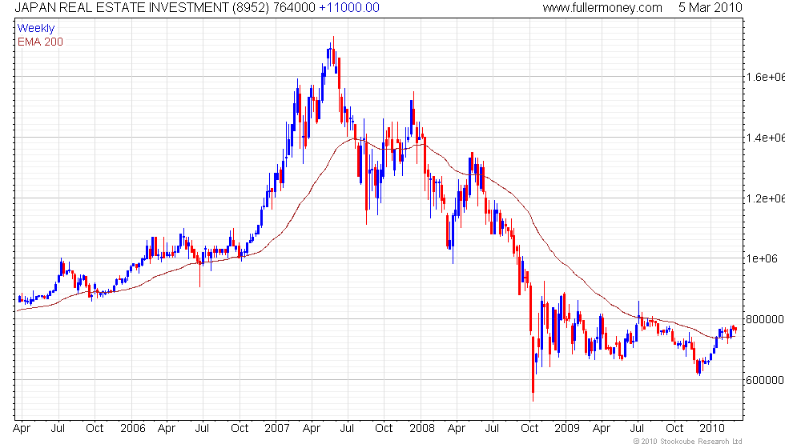Click the '2010' x-axis label
The height and width of the screenshot is (448, 785).
point(712,428)
